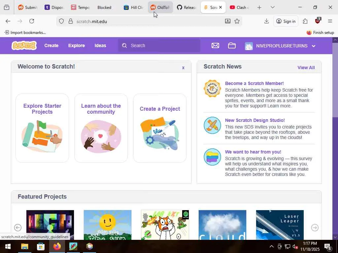Open File Explorer from the taskbar
The width and height of the screenshot is (338, 253).
click(x=24, y=246)
